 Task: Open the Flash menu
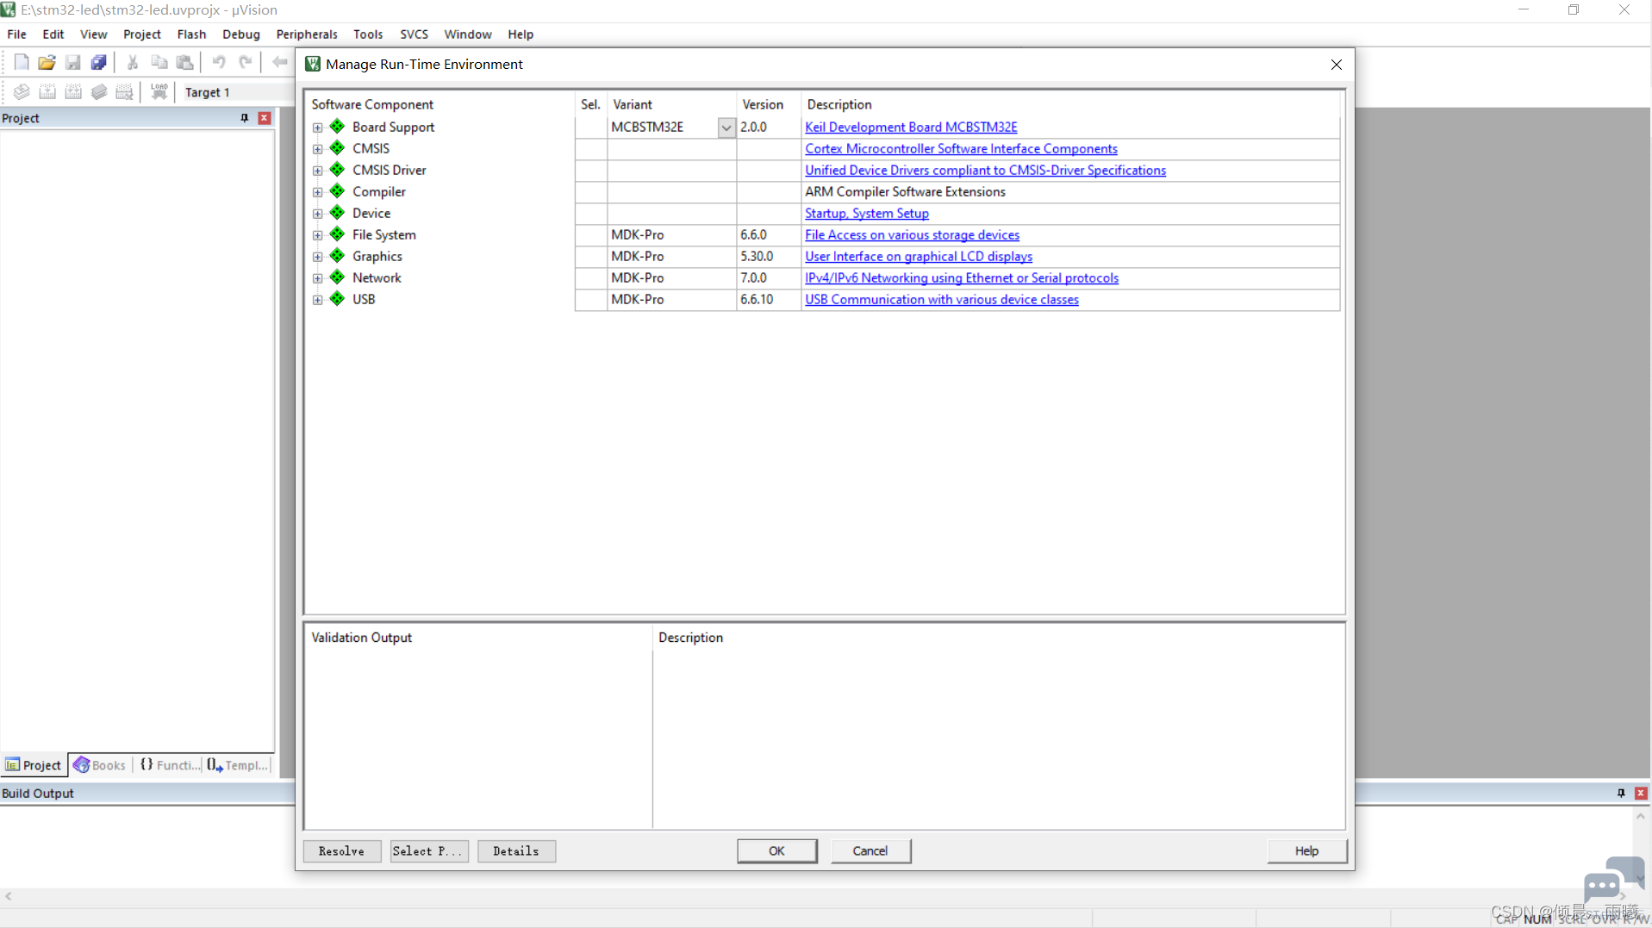coord(191,34)
